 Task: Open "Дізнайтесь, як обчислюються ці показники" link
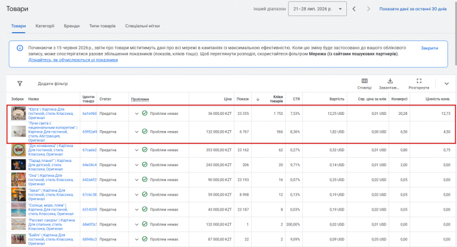(x=73, y=60)
